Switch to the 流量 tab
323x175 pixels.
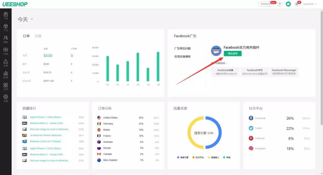point(38,36)
